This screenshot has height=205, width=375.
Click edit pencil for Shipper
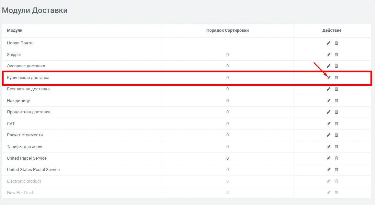tap(328, 55)
